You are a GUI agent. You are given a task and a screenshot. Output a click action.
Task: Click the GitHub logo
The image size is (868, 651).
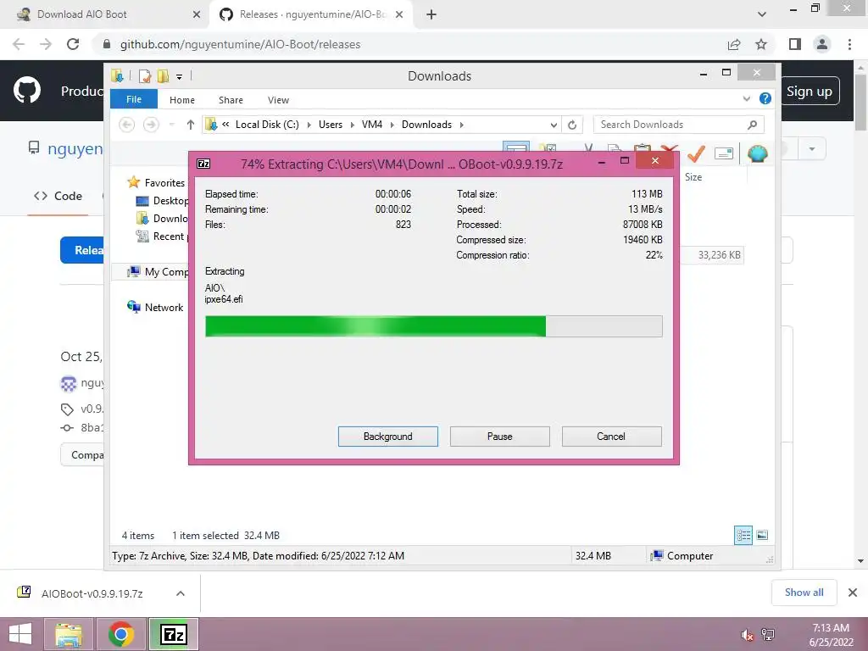click(x=27, y=91)
